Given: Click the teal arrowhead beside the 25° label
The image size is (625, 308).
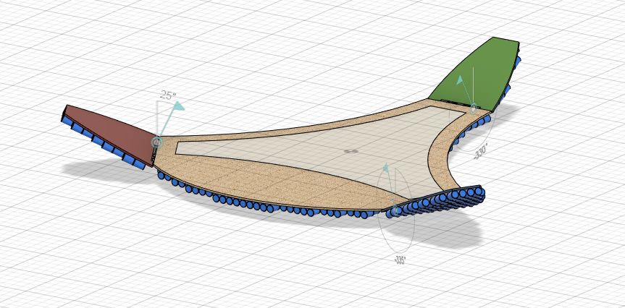Looking at the screenshot, I should (177, 106).
